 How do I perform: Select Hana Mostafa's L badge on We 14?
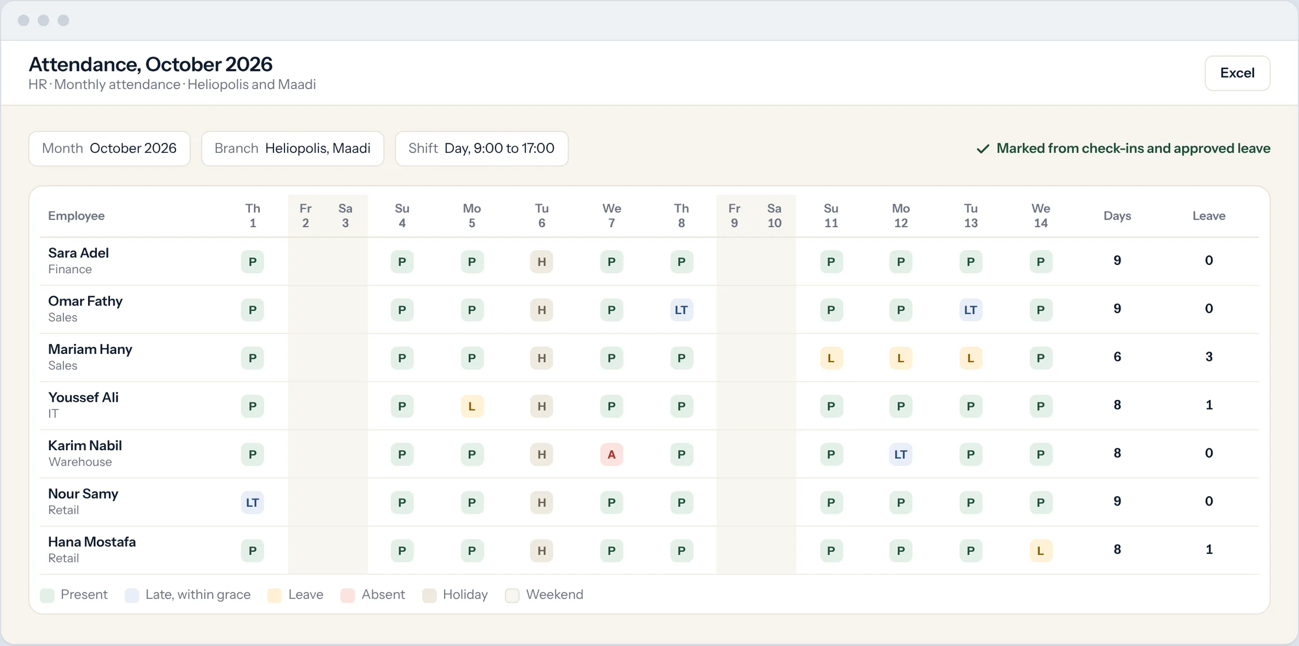tap(1040, 551)
